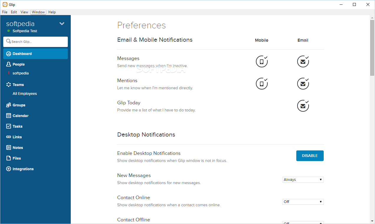Click the Links label in sidebar
Screen dimensions: 375x224
coord(17,137)
